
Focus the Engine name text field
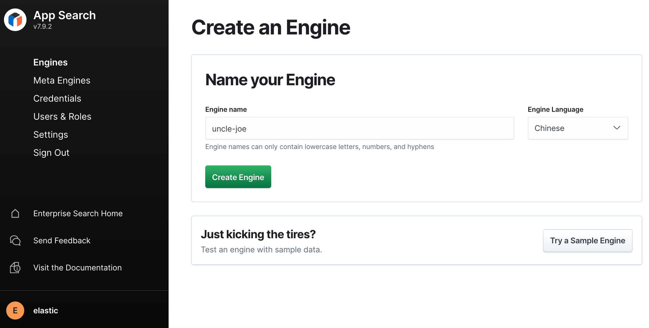click(359, 128)
